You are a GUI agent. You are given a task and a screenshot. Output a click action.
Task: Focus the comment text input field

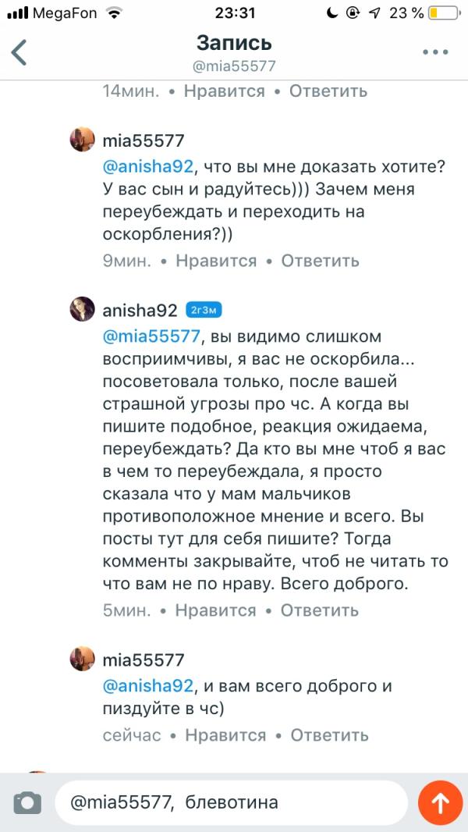point(230,802)
